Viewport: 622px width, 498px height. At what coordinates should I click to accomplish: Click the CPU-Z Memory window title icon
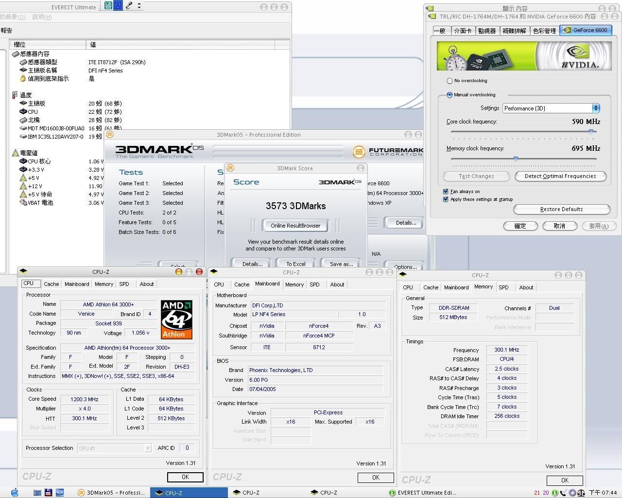(x=403, y=275)
